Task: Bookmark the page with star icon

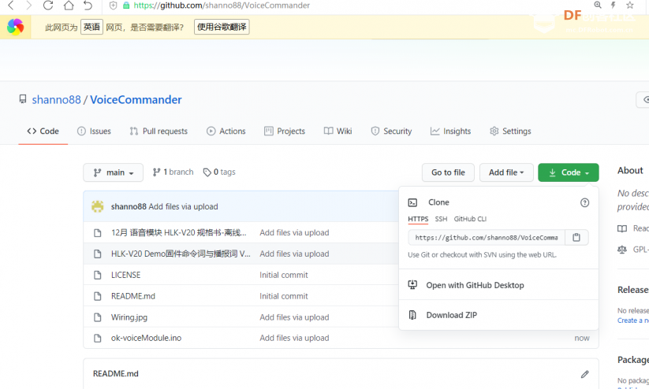Action: [x=630, y=5]
